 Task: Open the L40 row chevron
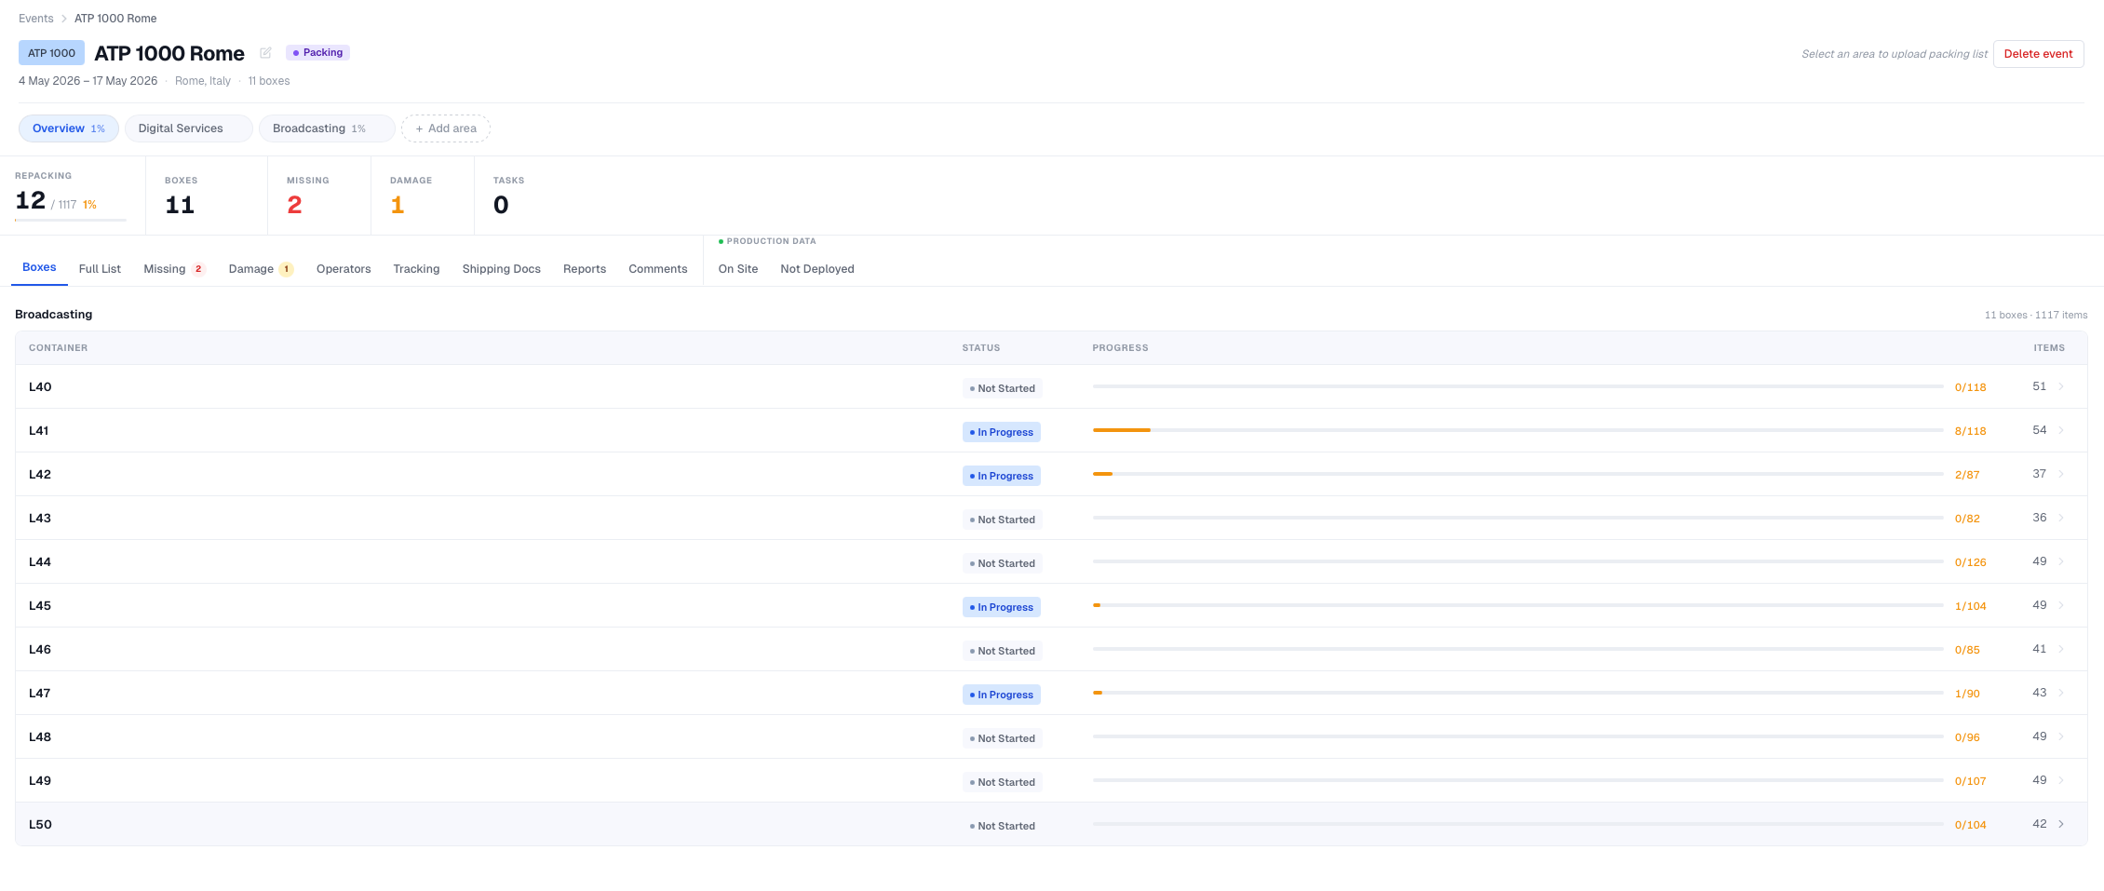click(2061, 386)
